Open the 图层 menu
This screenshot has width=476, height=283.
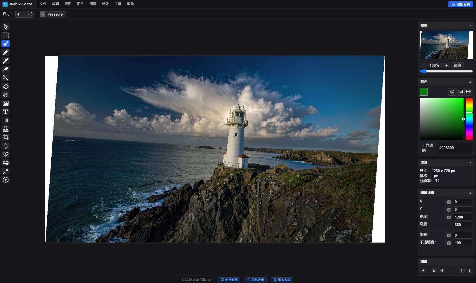click(x=93, y=4)
